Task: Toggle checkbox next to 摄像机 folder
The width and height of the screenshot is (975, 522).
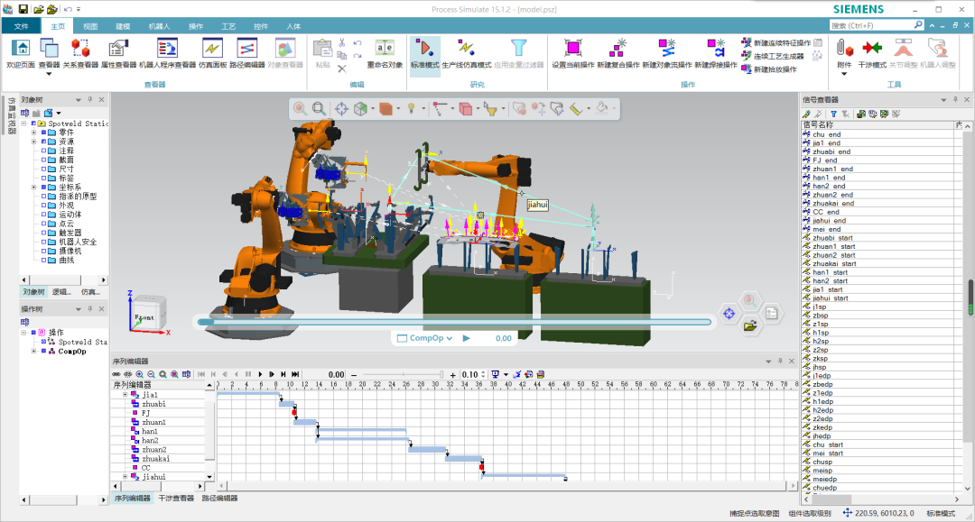Action: point(42,251)
